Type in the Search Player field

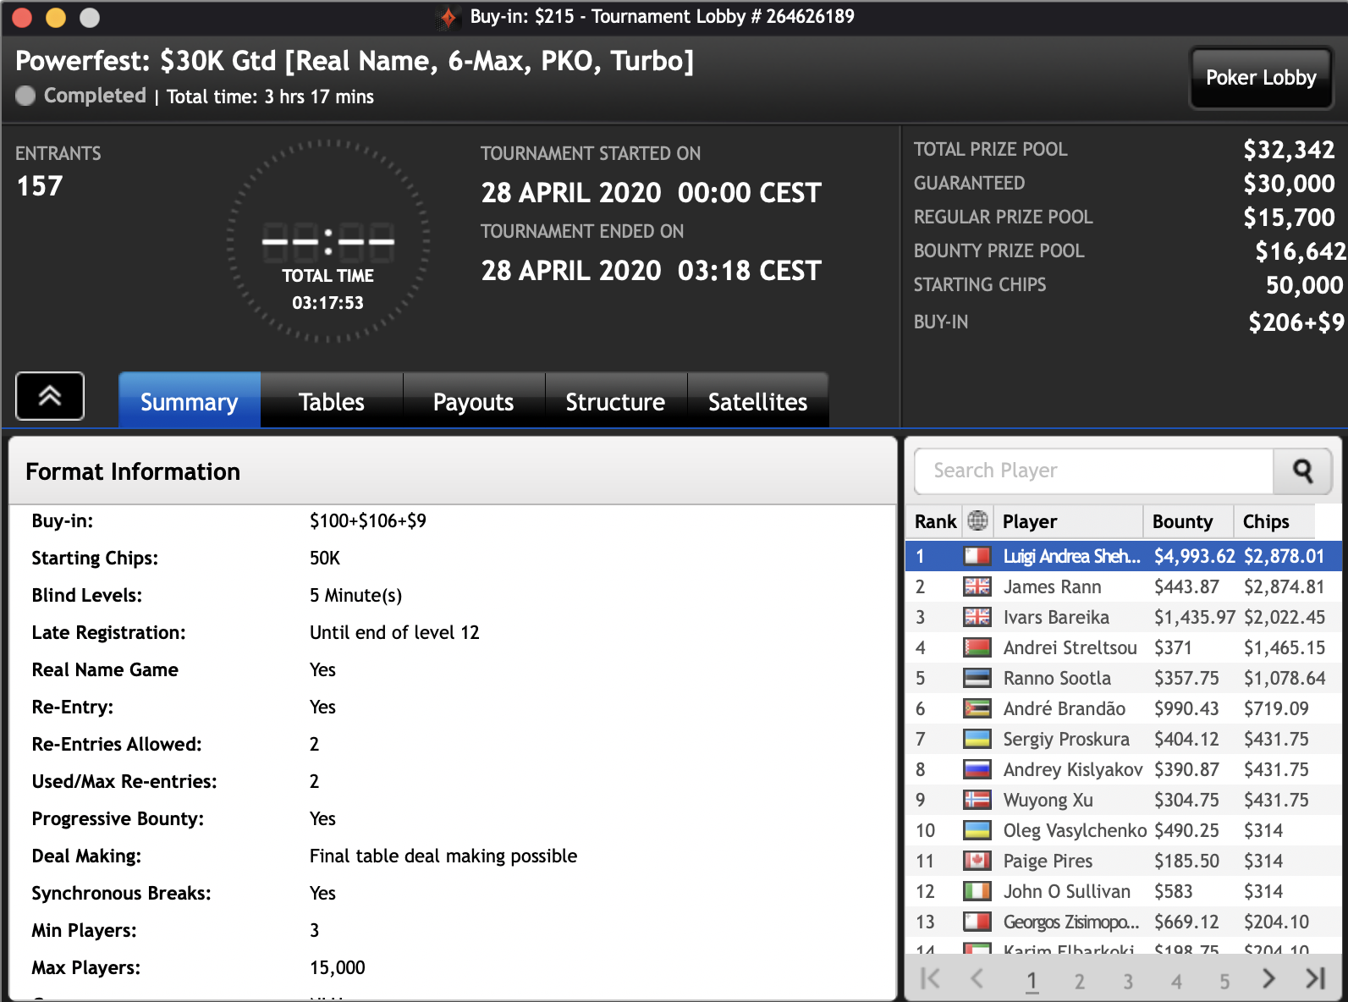point(1093,471)
